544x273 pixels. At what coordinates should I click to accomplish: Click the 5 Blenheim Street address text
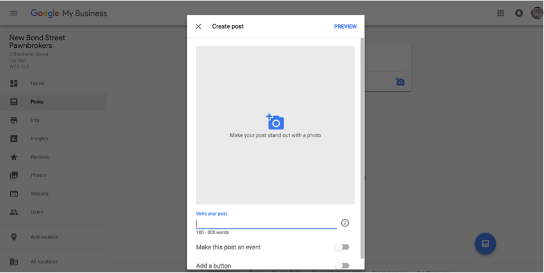point(29,54)
